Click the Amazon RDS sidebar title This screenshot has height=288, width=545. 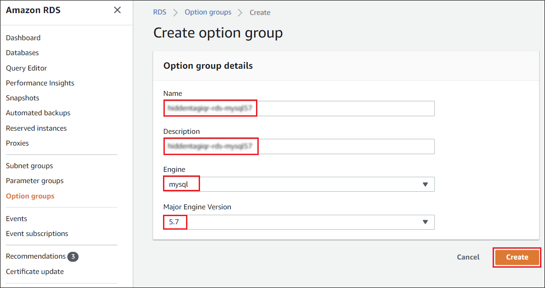pos(33,10)
